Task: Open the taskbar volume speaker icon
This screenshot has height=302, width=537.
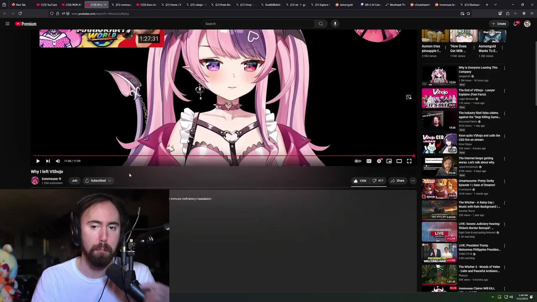Action: tap(511, 297)
